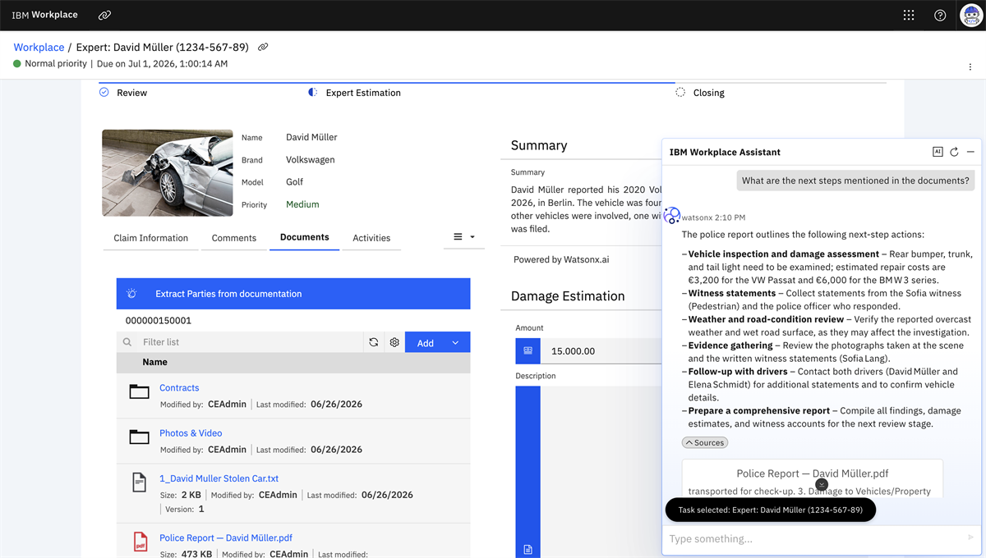Click the text file icon for Stolen Car

coord(140,482)
